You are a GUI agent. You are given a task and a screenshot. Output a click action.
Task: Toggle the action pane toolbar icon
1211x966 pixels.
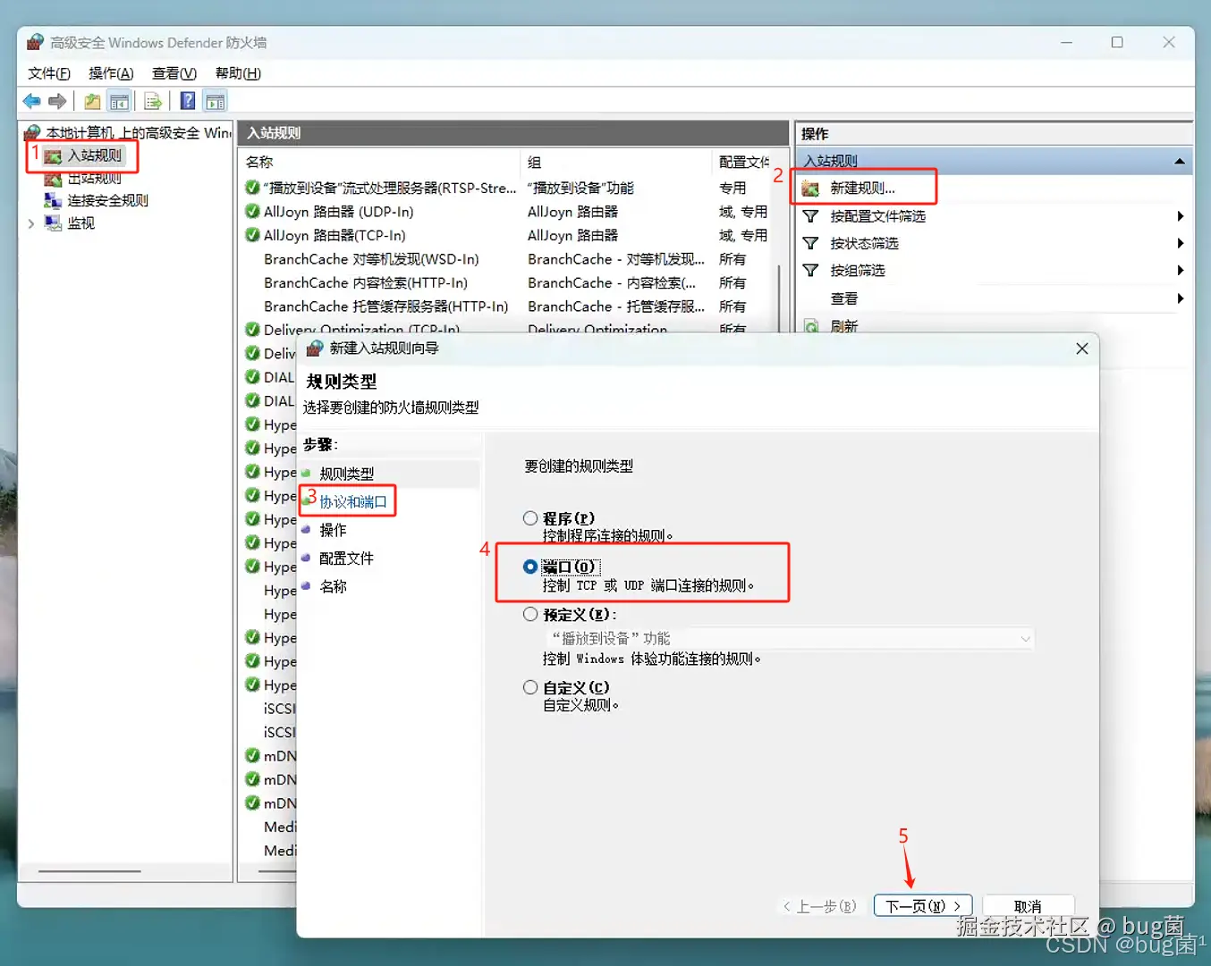216,101
